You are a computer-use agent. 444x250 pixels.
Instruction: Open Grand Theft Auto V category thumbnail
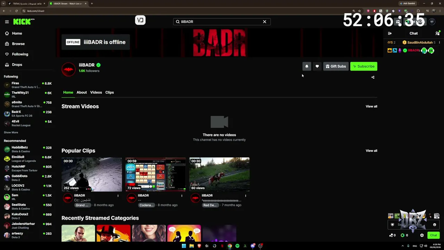[x=78, y=233]
